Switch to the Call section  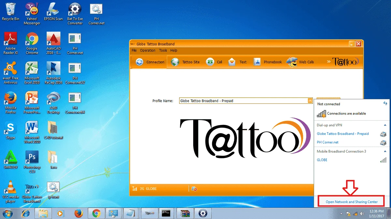tap(214, 62)
